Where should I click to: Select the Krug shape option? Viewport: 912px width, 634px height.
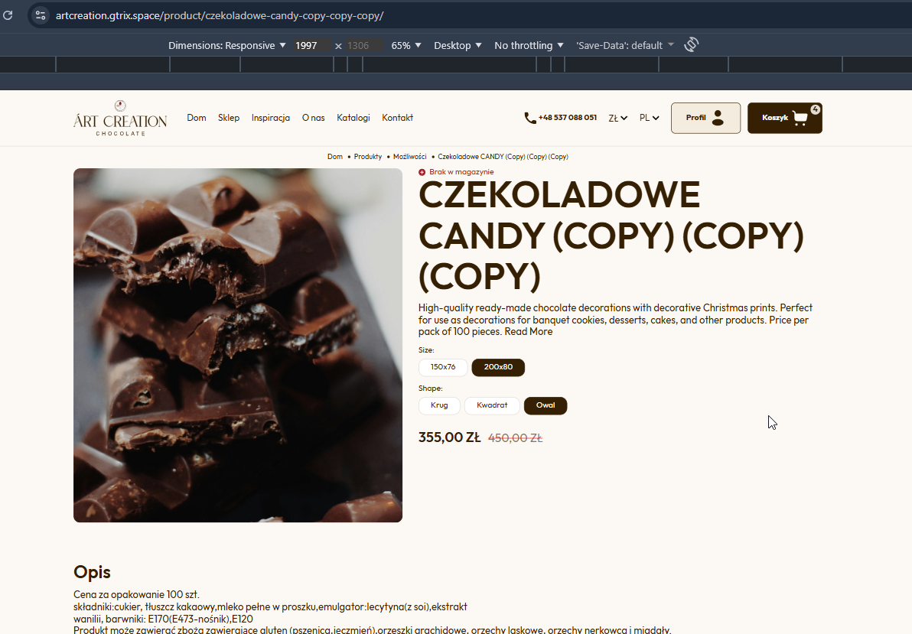tap(439, 405)
